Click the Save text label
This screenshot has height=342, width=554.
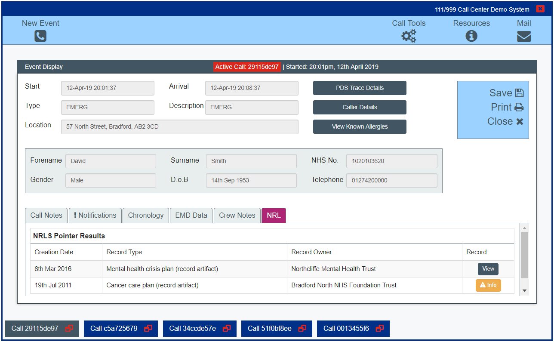click(501, 93)
